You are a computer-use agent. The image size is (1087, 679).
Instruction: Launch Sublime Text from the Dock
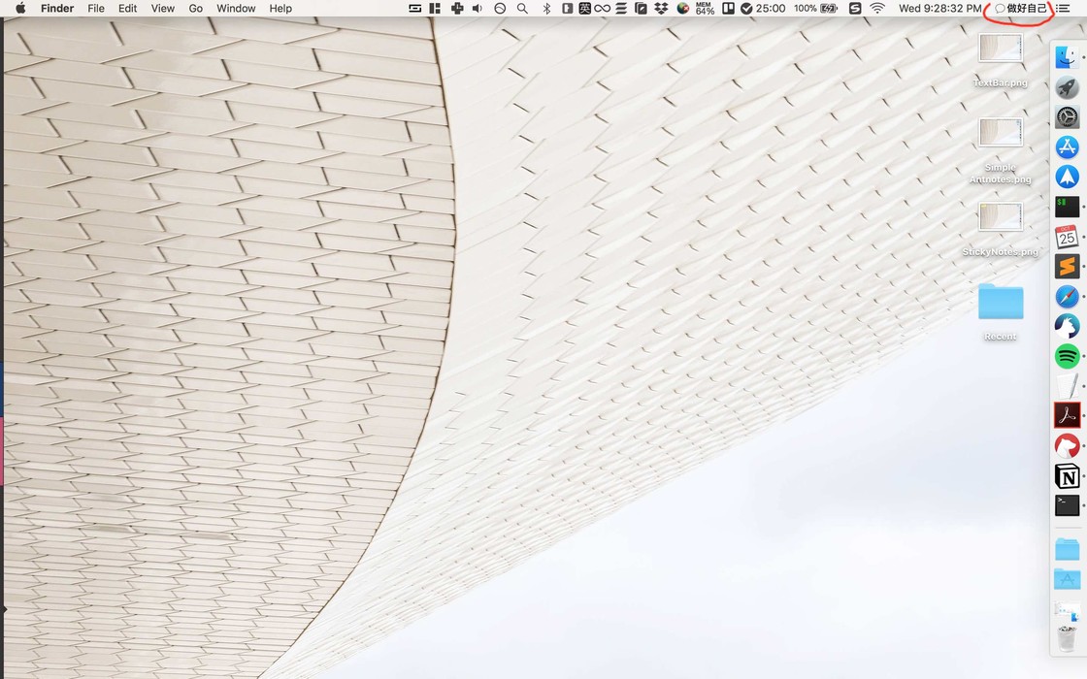(x=1067, y=267)
